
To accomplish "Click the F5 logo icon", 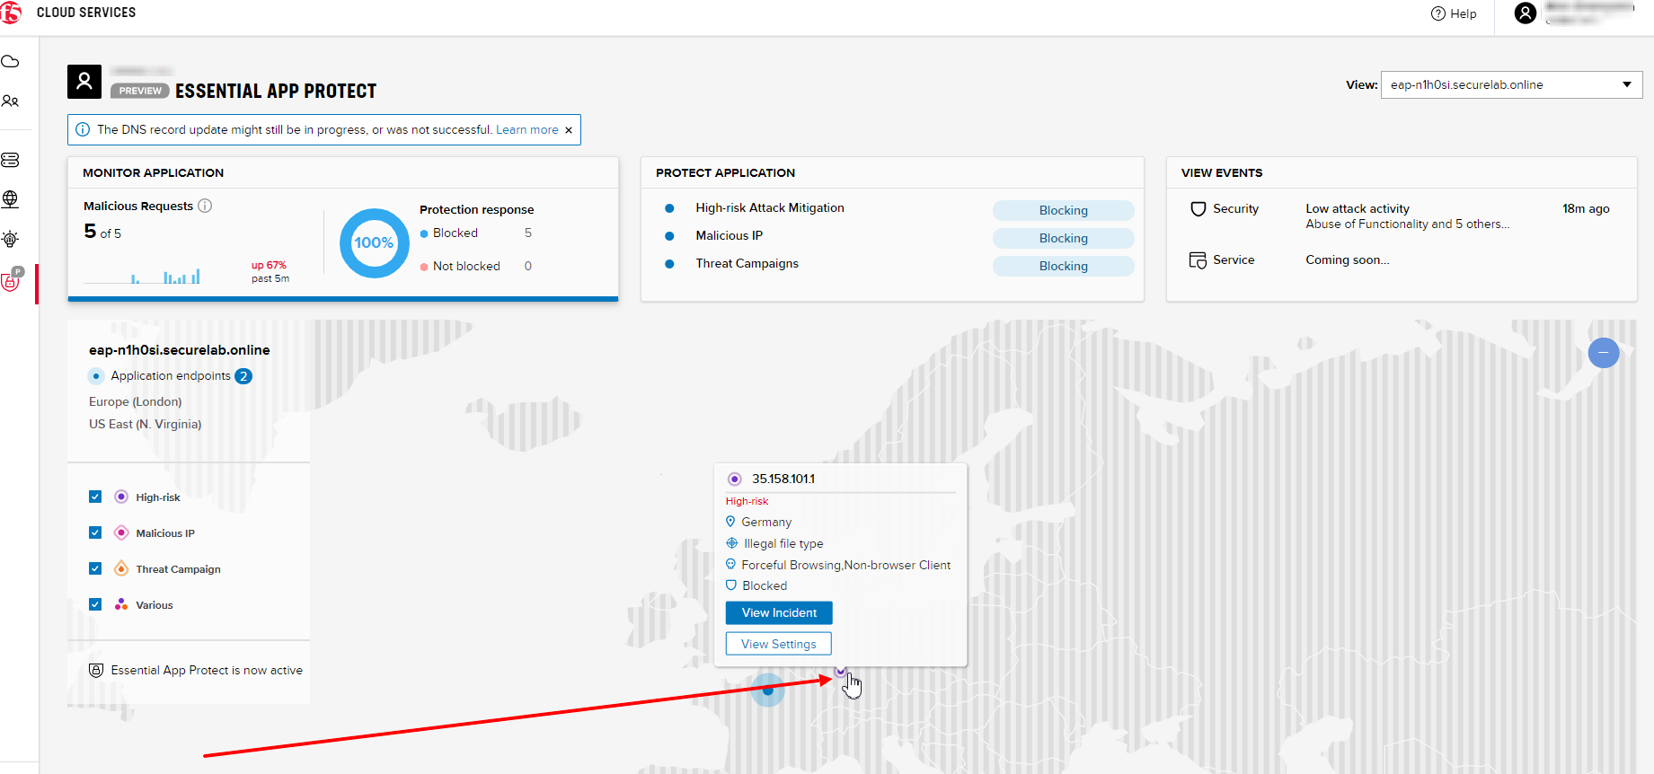I will click(x=10, y=13).
